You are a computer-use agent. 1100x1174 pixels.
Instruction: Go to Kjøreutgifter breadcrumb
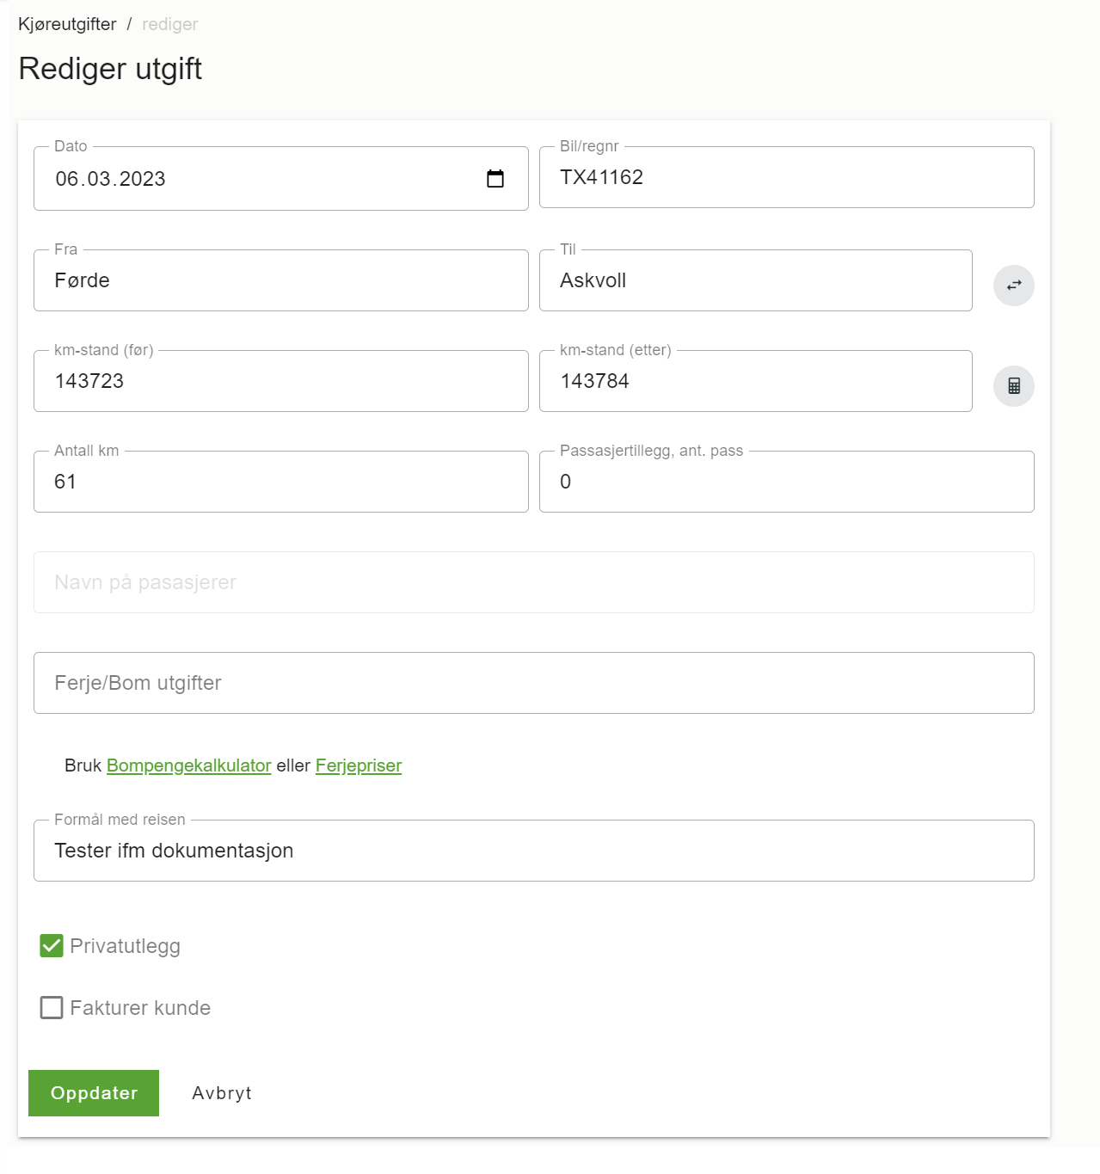(x=67, y=24)
